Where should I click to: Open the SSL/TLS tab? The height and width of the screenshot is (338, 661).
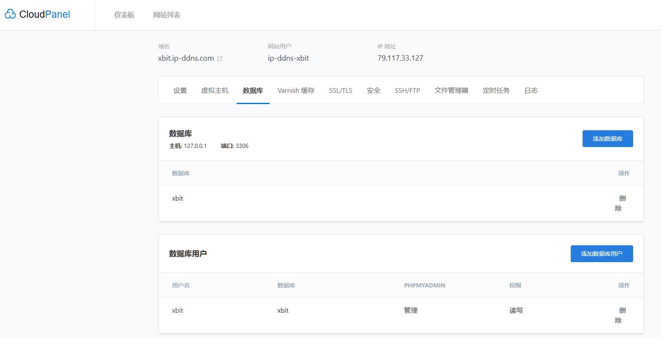(x=341, y=90)
